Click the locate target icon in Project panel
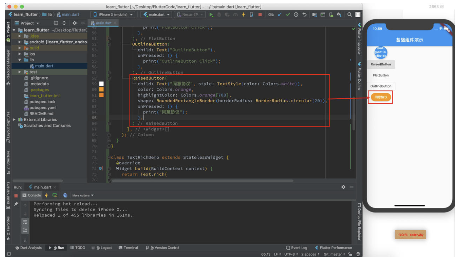The width and height of the screenshot is (457, 258). coord(56,23)
